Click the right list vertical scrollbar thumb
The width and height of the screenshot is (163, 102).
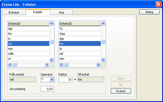coord(103,42)
